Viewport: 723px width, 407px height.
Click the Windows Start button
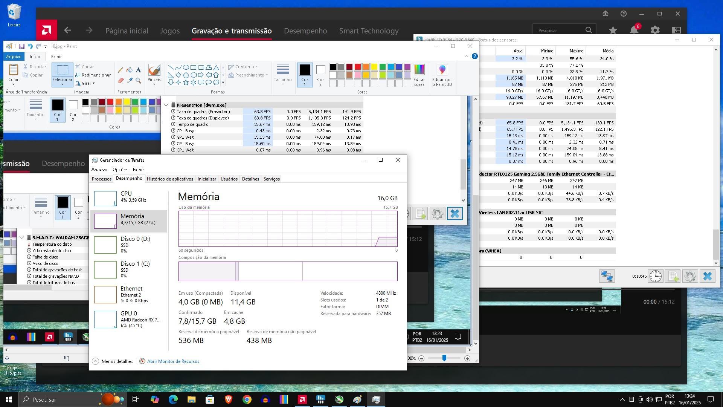point(9,399)
